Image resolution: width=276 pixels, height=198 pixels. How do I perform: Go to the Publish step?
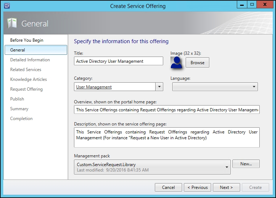[17, 99]
